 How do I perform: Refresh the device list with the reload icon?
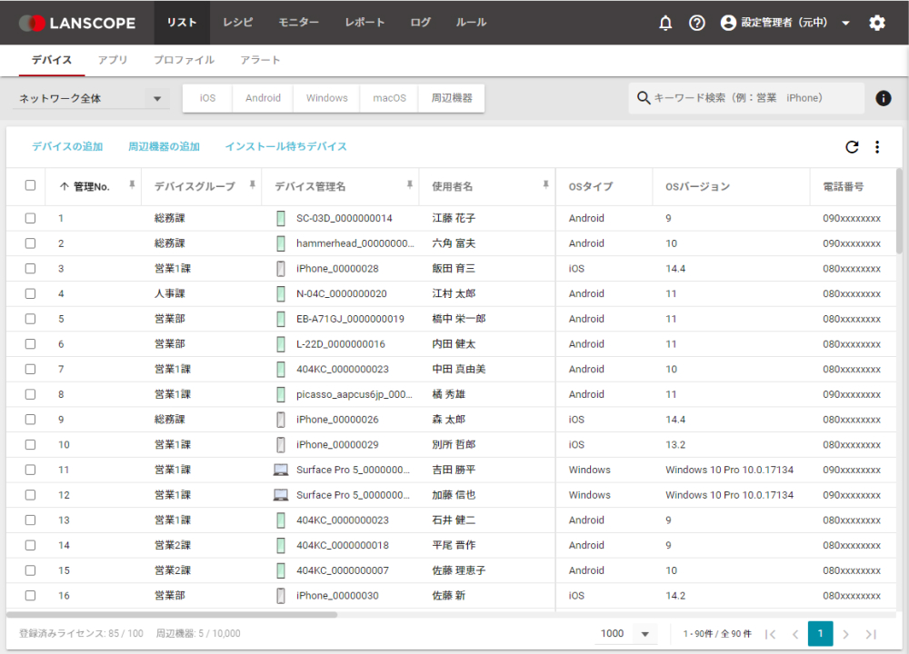[x=852, y=146]
